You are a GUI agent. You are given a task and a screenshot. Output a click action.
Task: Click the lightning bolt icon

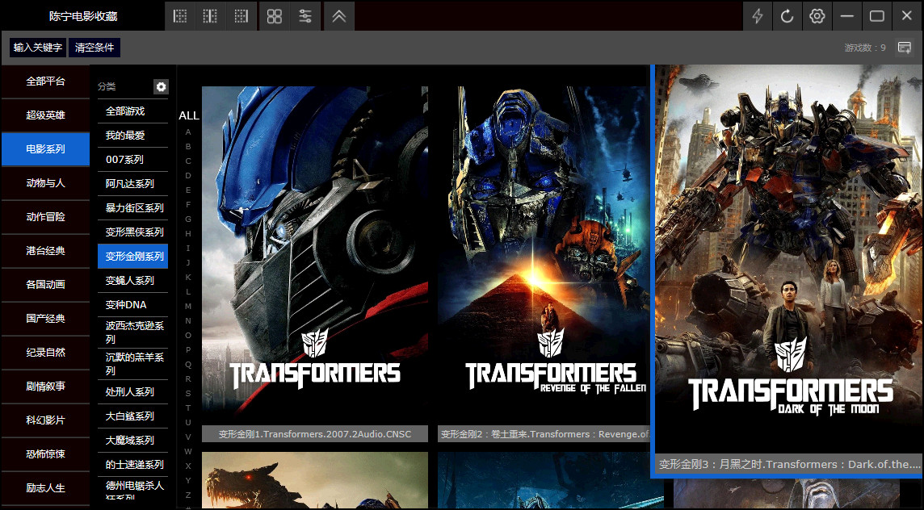tap(758, 16)
